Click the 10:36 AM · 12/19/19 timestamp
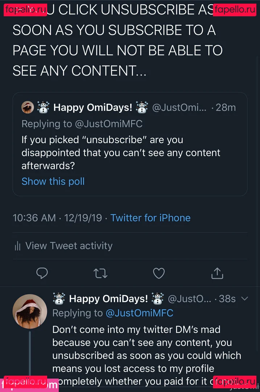This screenshot has width=260, height=392. click(57, 218)
